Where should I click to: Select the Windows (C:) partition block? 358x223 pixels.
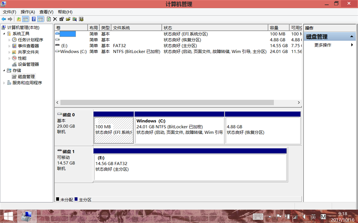(179, 130)
